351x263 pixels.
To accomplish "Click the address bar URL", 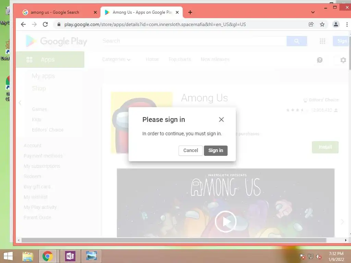I will coord(155,24).
